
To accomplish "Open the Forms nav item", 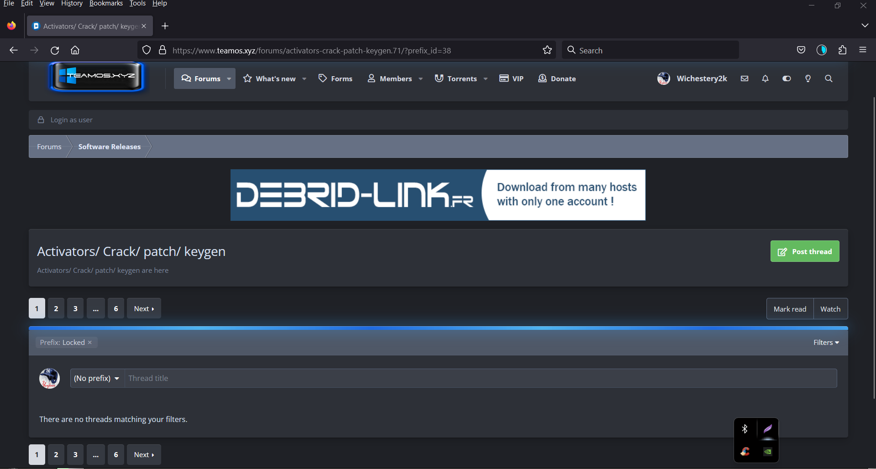I will [336, 78].
